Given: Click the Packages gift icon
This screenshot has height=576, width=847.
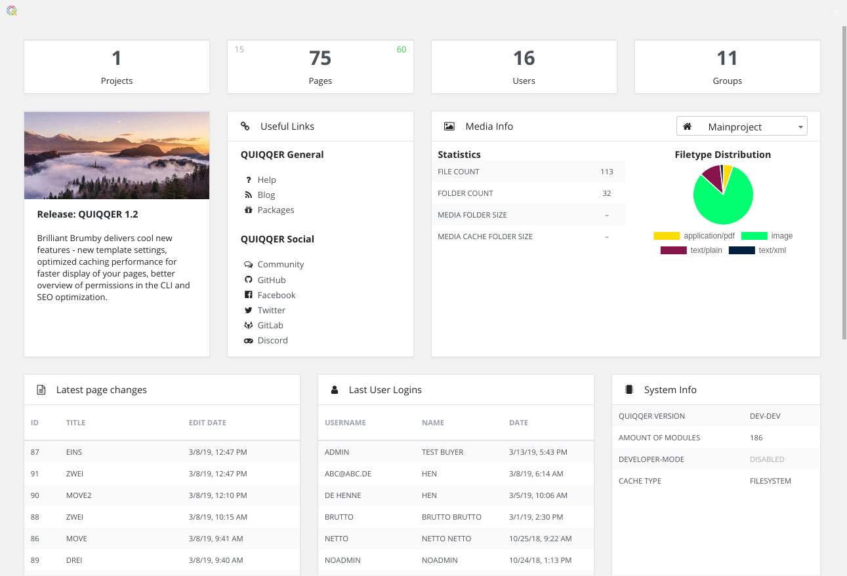Looking at the screenshot, I should tap(248, 210).
